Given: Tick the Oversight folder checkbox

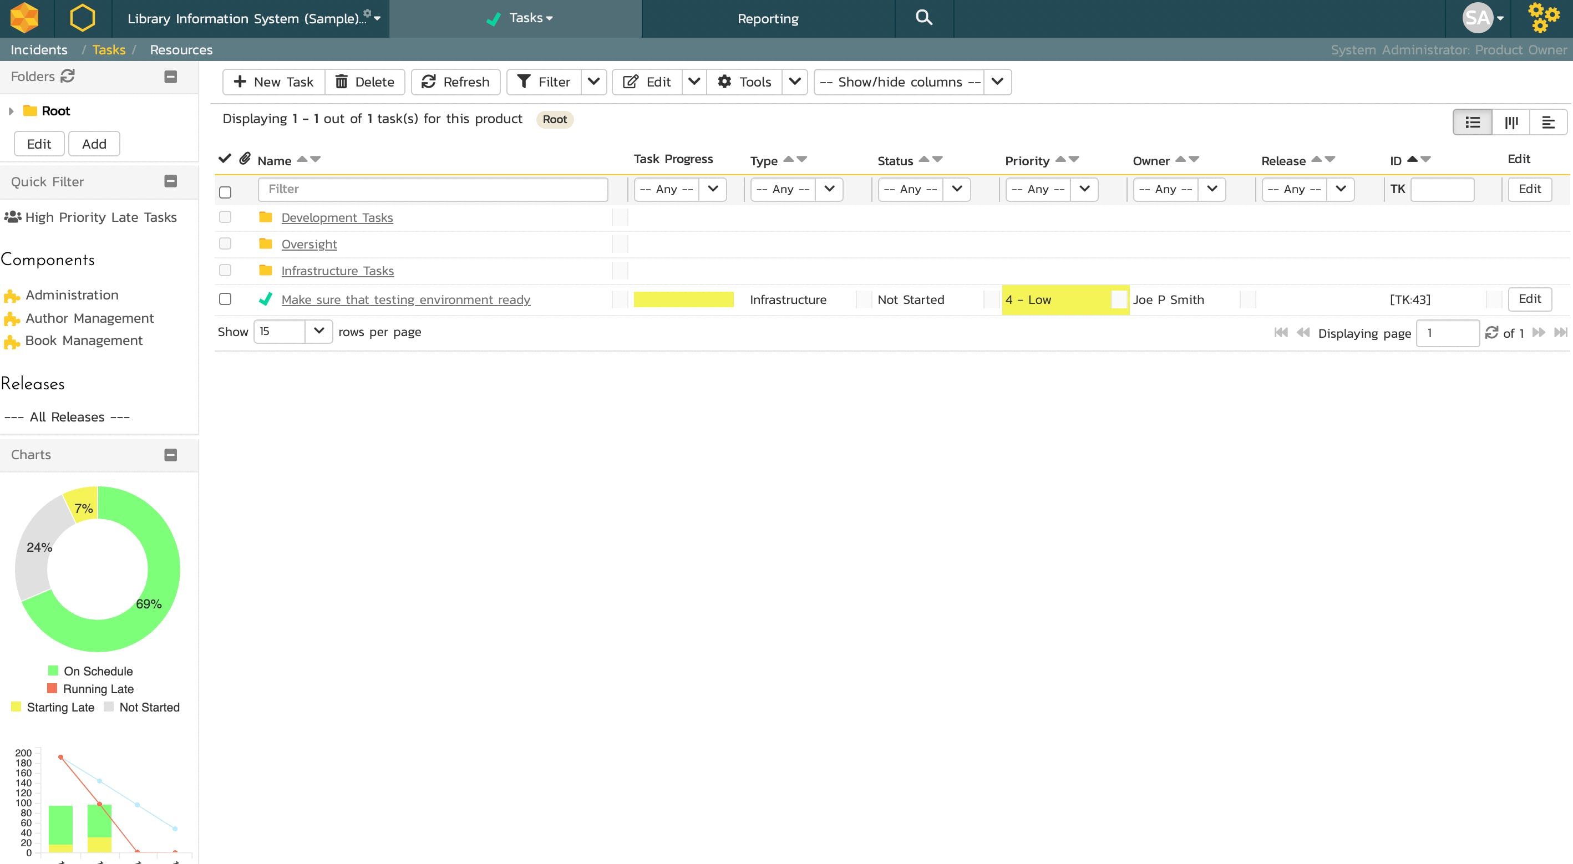Looking at the screenshot, I should pyautogui.click(x=225, y=243).
